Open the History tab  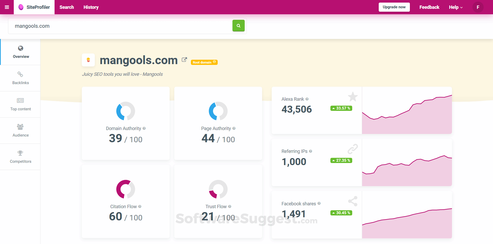click(91, 7)
